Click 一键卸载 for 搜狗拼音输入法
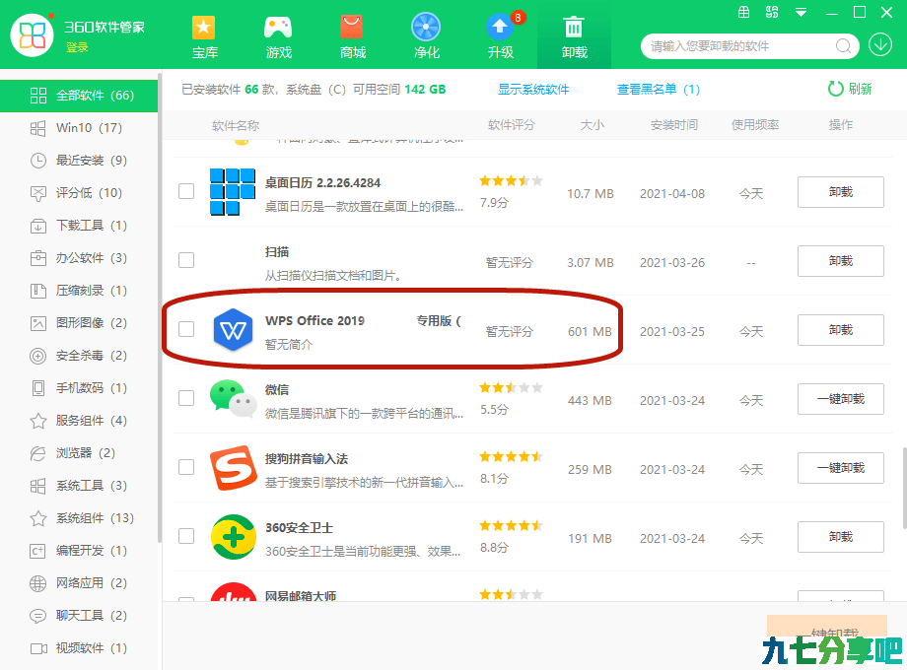This screenshot has width=907, height=670. [841, 468]
